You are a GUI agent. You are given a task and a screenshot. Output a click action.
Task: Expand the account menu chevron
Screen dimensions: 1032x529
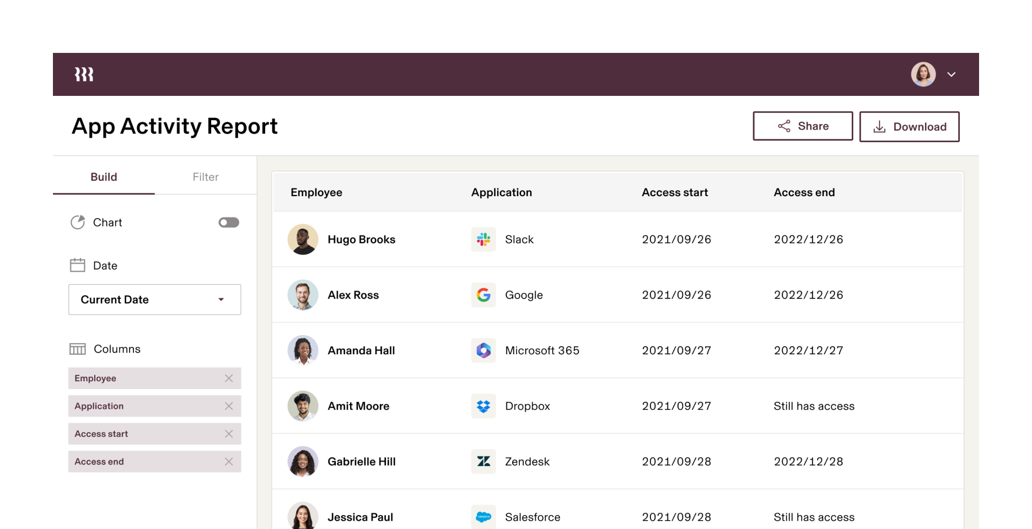coord(952,74)
